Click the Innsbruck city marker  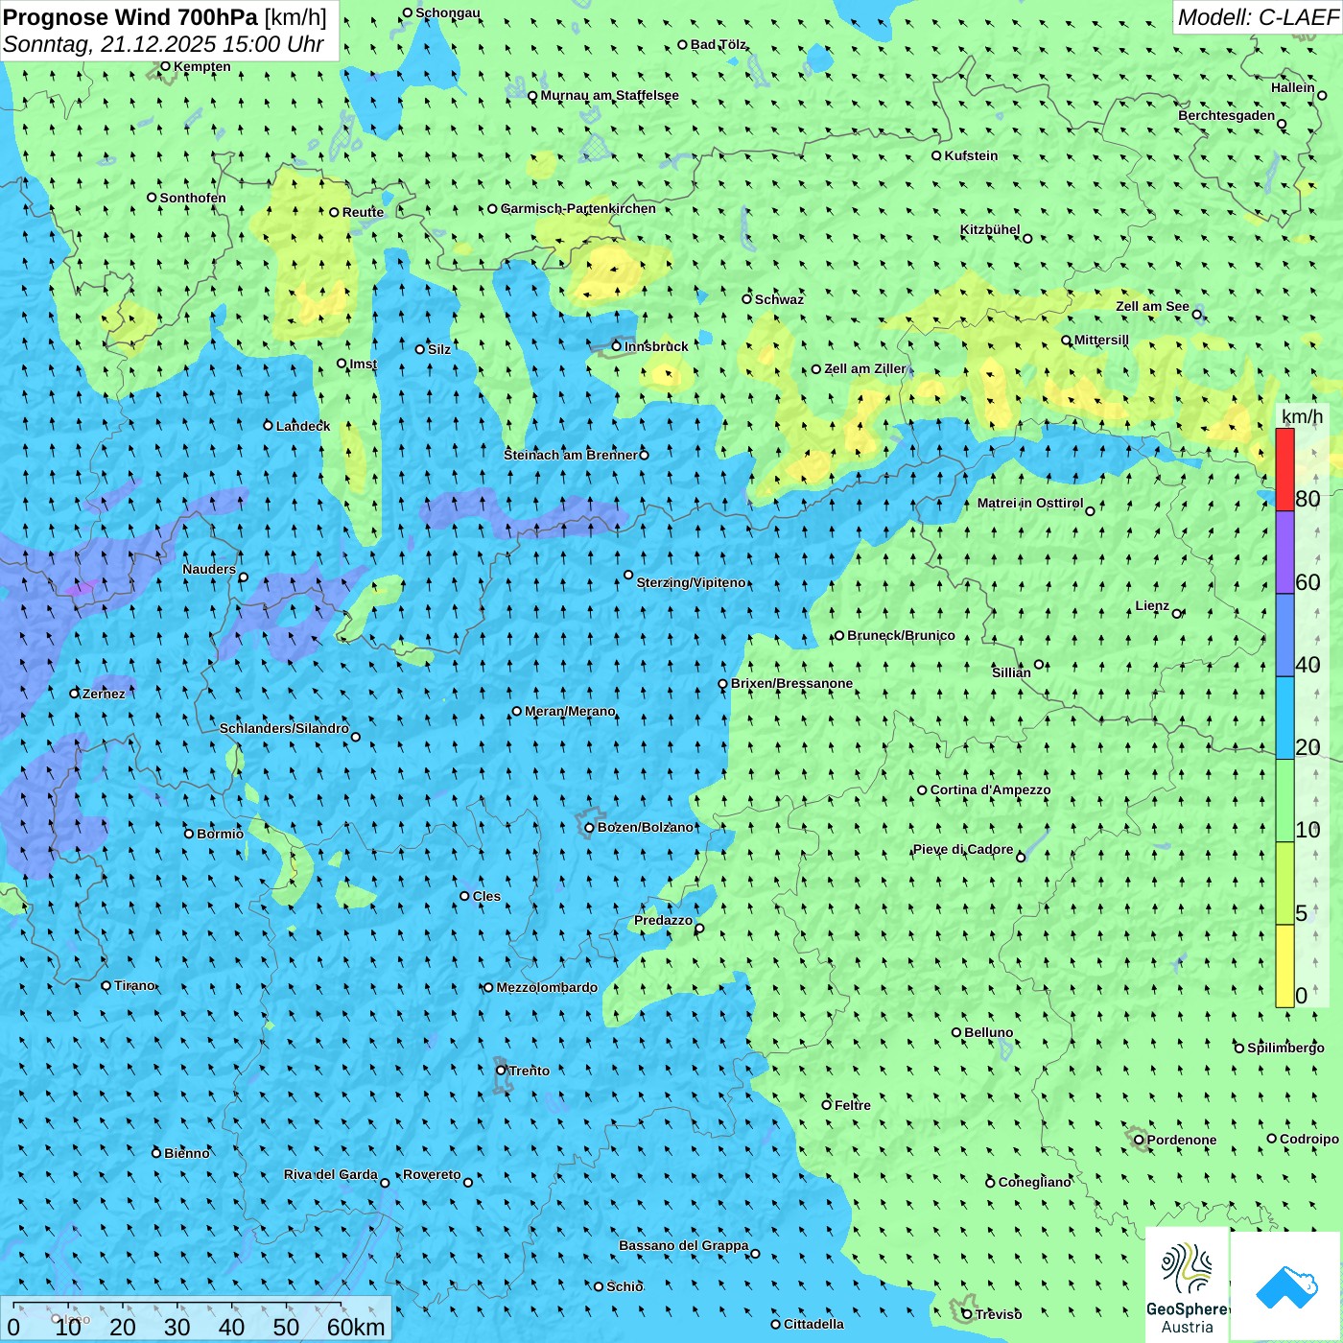pos(617,346)
